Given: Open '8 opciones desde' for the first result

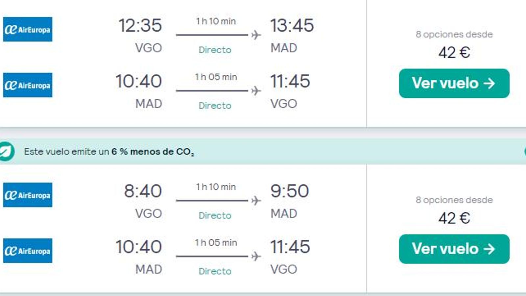Looking at the screenshot, I should (x=454, y=34).
